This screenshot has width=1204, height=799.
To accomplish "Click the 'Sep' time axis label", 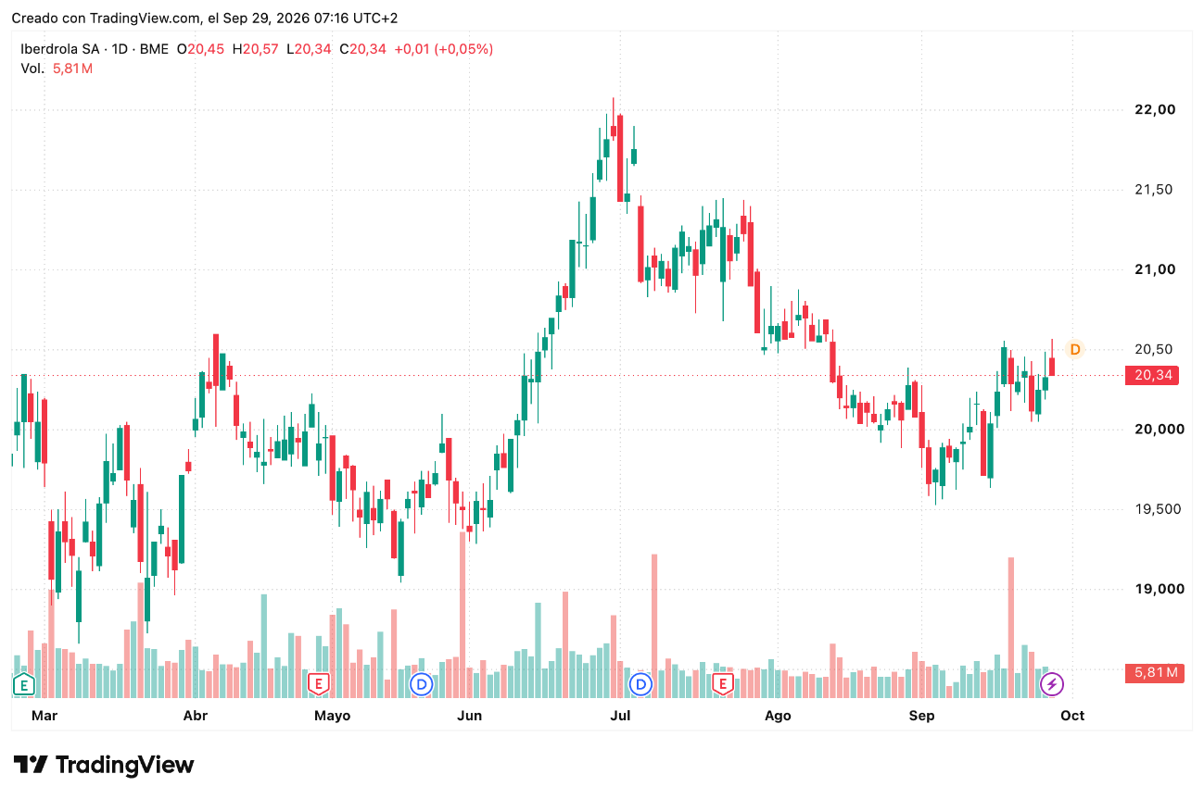I will click(x=921, y=716).
